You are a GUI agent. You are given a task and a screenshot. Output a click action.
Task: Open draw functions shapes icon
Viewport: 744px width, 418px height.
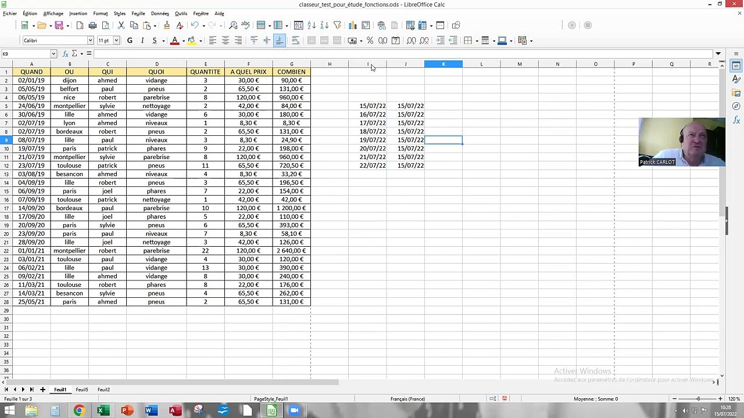pyautogui.click(x=456, y=25)
